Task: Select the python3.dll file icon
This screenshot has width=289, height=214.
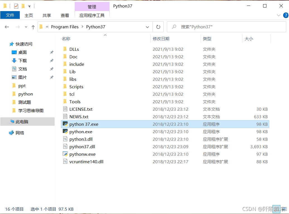Action: pyautogui.click(x=65, y=139)
